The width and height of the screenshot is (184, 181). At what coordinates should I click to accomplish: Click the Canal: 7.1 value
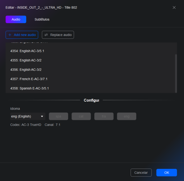(52, 125)
